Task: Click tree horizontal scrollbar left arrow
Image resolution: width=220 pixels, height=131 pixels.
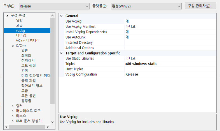Action: [x=6, y=127]
